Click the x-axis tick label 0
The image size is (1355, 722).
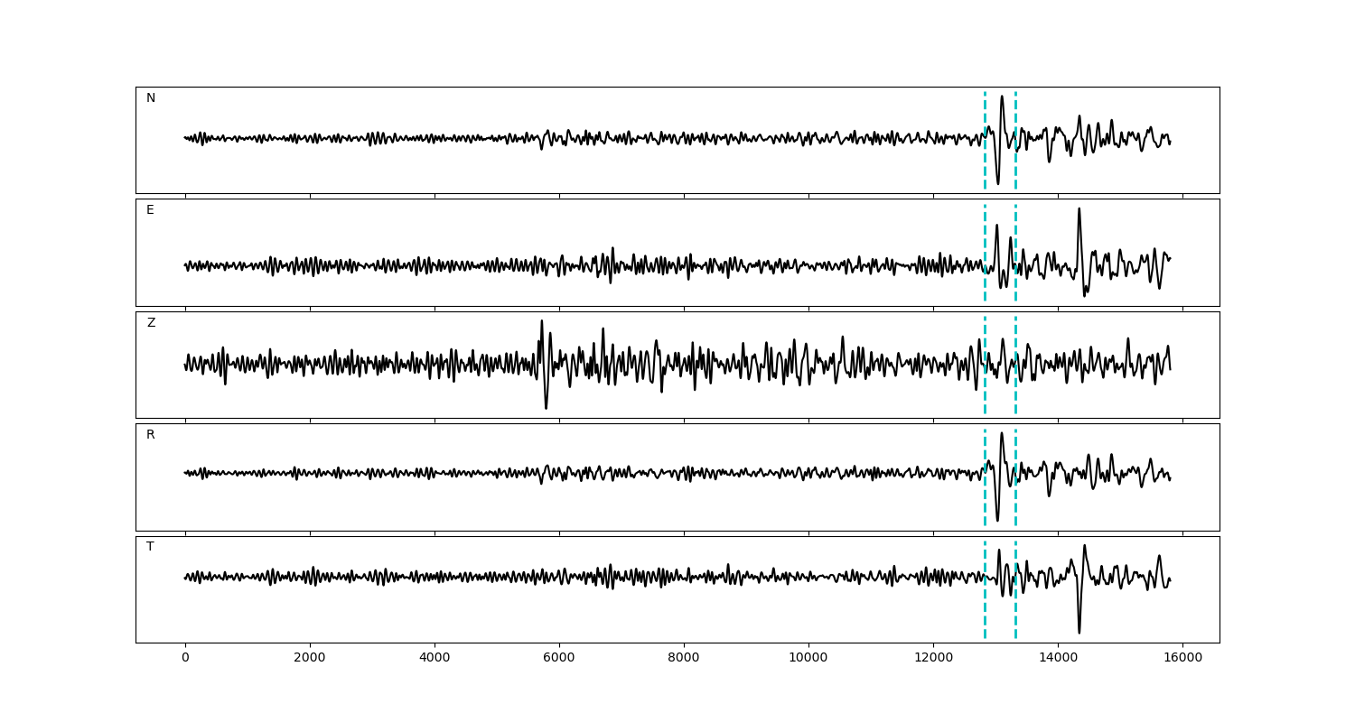pos(185,658)
